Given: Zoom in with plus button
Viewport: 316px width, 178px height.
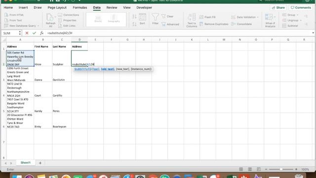Looking at the screenshot, I should (x=296, y=169).
